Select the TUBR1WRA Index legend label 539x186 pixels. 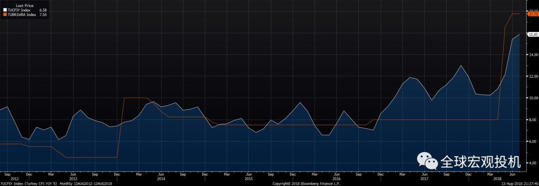pyautogui.click(x=21, y=14)
